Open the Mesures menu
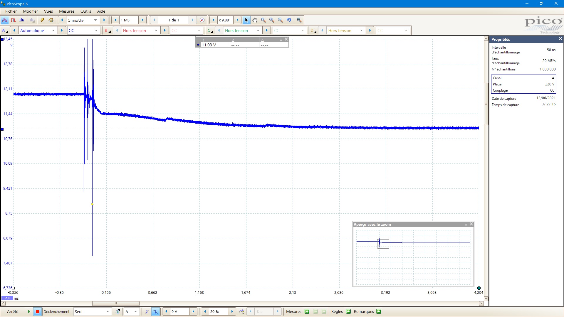The height and width of the screenshot is (317, 564). [66, 11]
